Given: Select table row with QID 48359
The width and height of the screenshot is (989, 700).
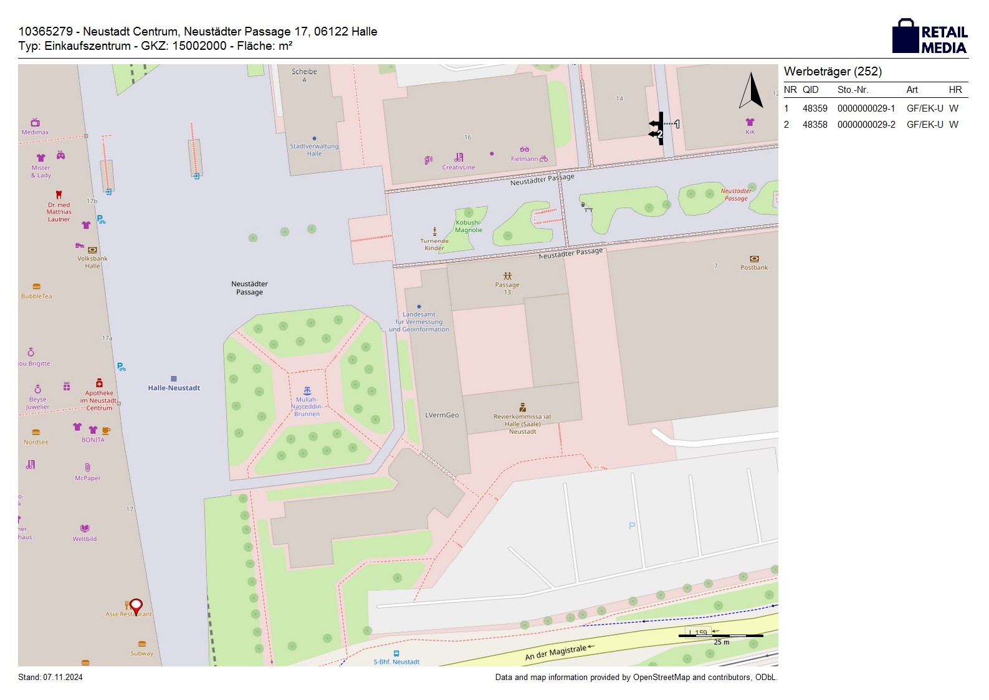Looking at the screenshot, I should 875,108.
